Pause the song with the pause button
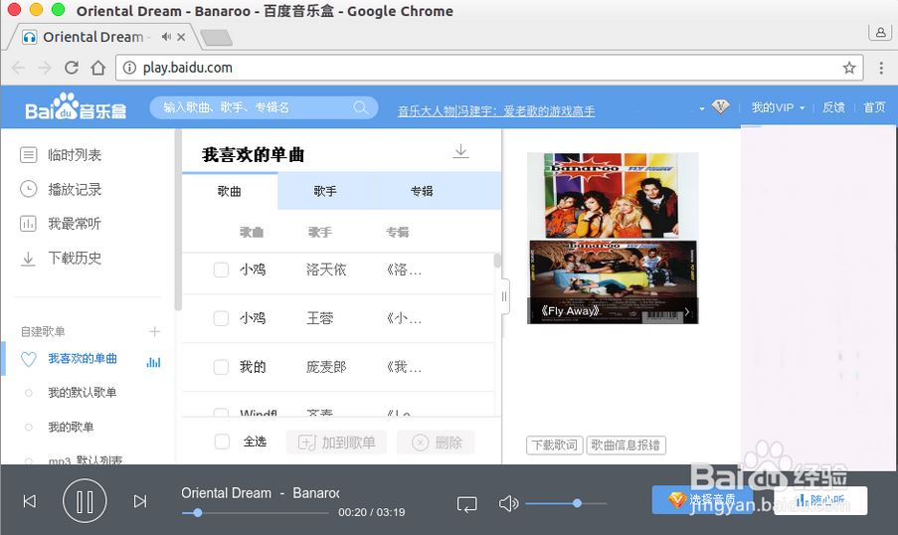Screen dimensions: 898x535 point(85,501)
